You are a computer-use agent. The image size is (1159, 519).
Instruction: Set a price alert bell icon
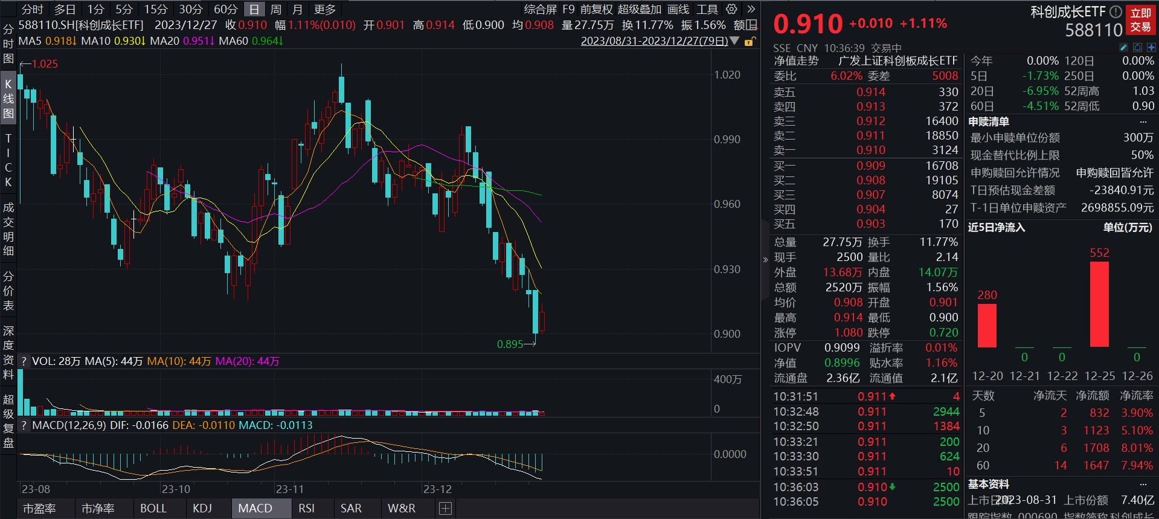pyautogui.click(x=1137, y=47)
